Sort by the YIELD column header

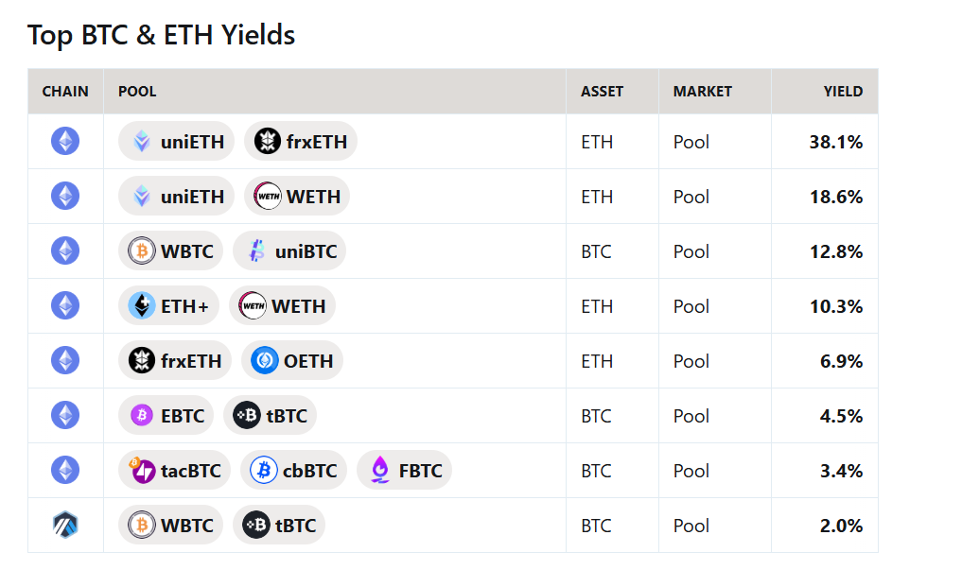[x=841, y=91]
